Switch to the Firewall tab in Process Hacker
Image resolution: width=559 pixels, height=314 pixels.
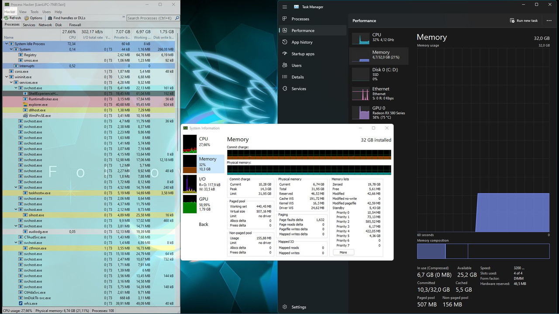coord(75,25)
